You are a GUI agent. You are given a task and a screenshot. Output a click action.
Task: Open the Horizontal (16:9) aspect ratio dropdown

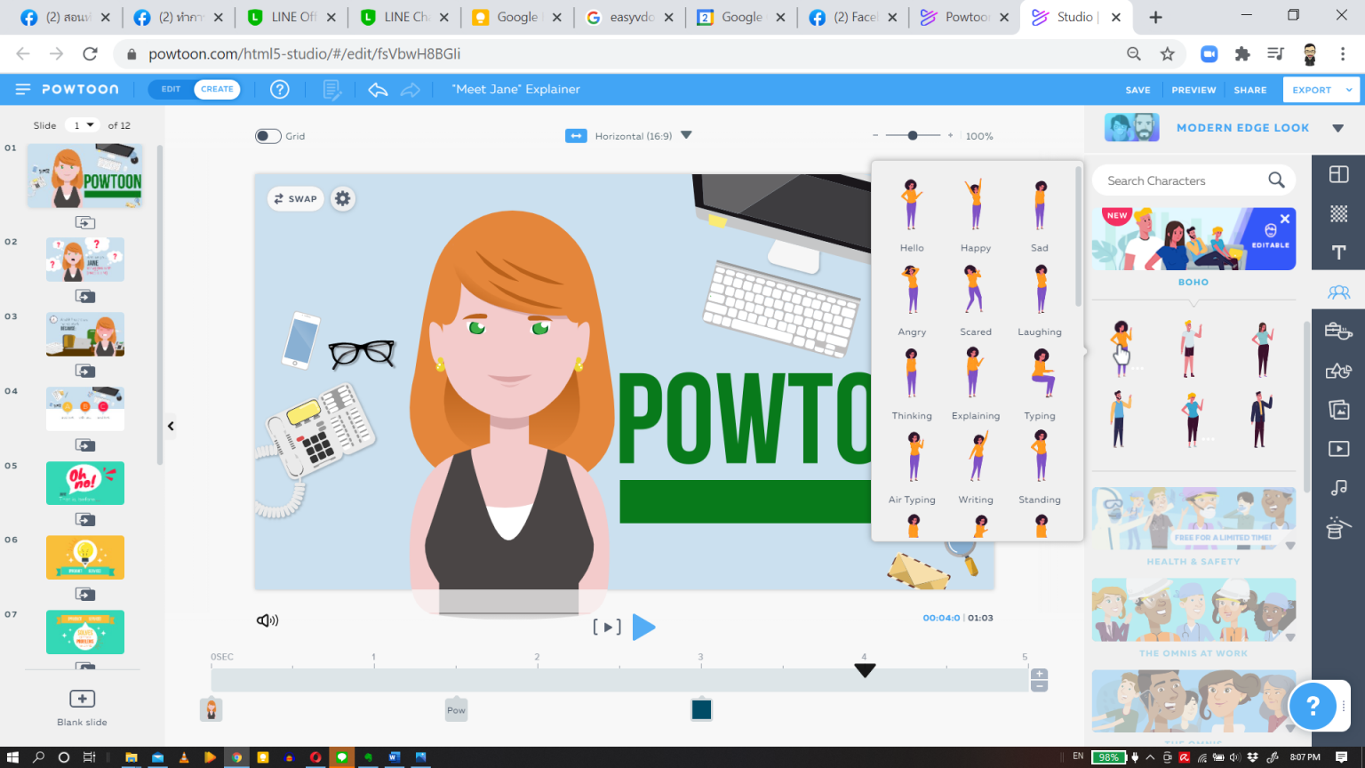tap(684, 135)
